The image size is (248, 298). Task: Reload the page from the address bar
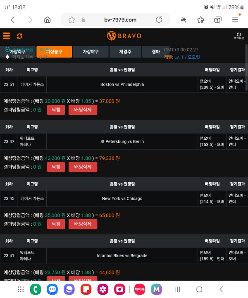pos(159,20)
